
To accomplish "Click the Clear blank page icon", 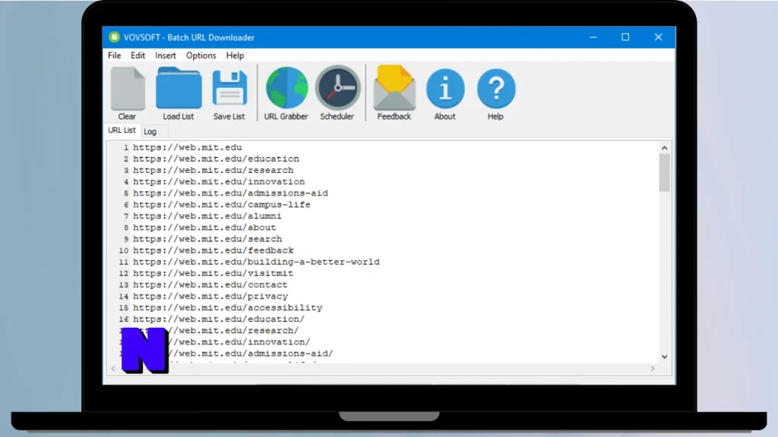I will click(128, 89).
